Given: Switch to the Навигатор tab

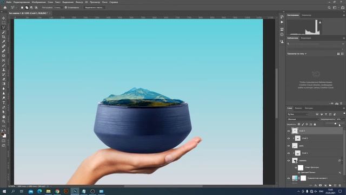Looking at the screenshot, I should coord(307,15).
